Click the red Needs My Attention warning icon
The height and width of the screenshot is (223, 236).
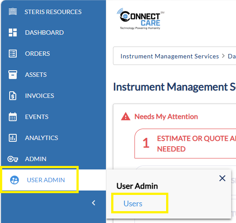[126, 116]
